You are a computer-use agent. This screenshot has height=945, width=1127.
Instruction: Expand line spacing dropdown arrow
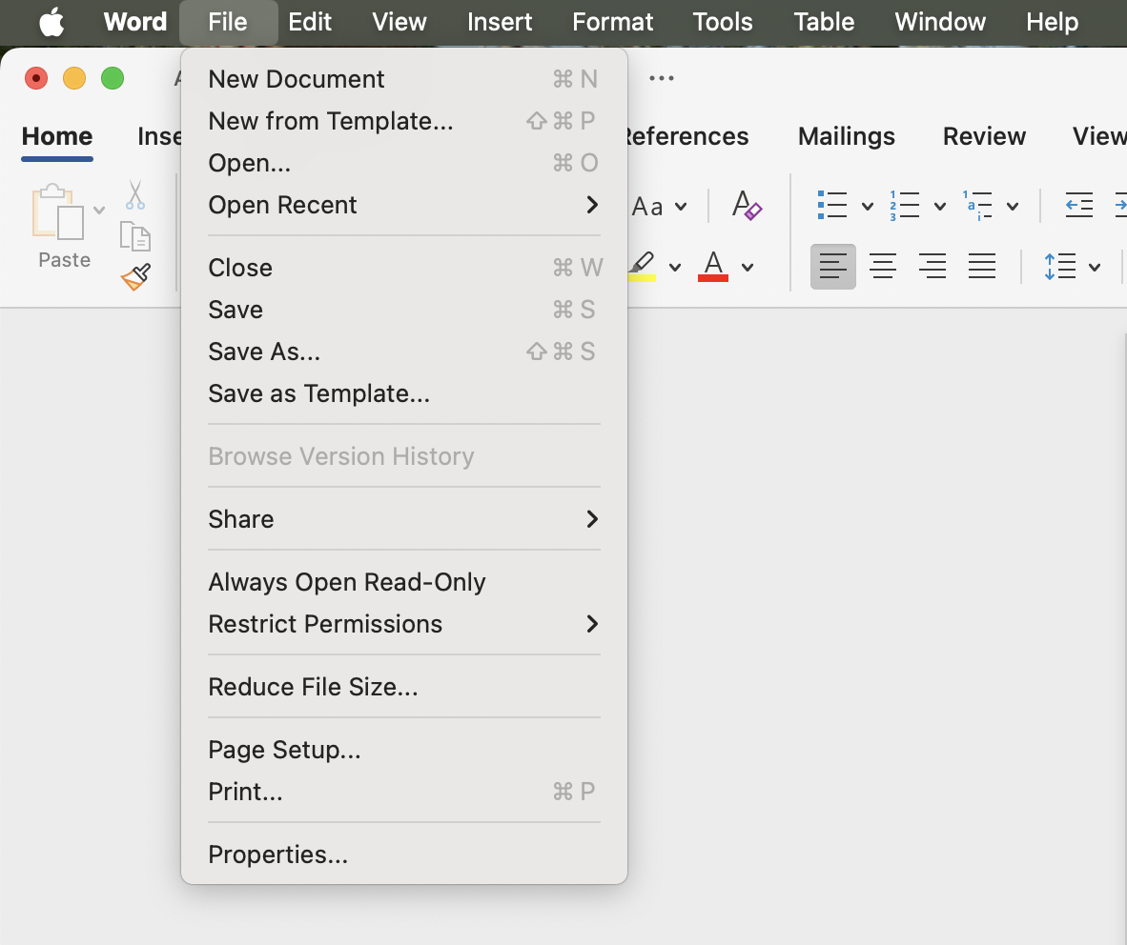(x=1095, y=268)
